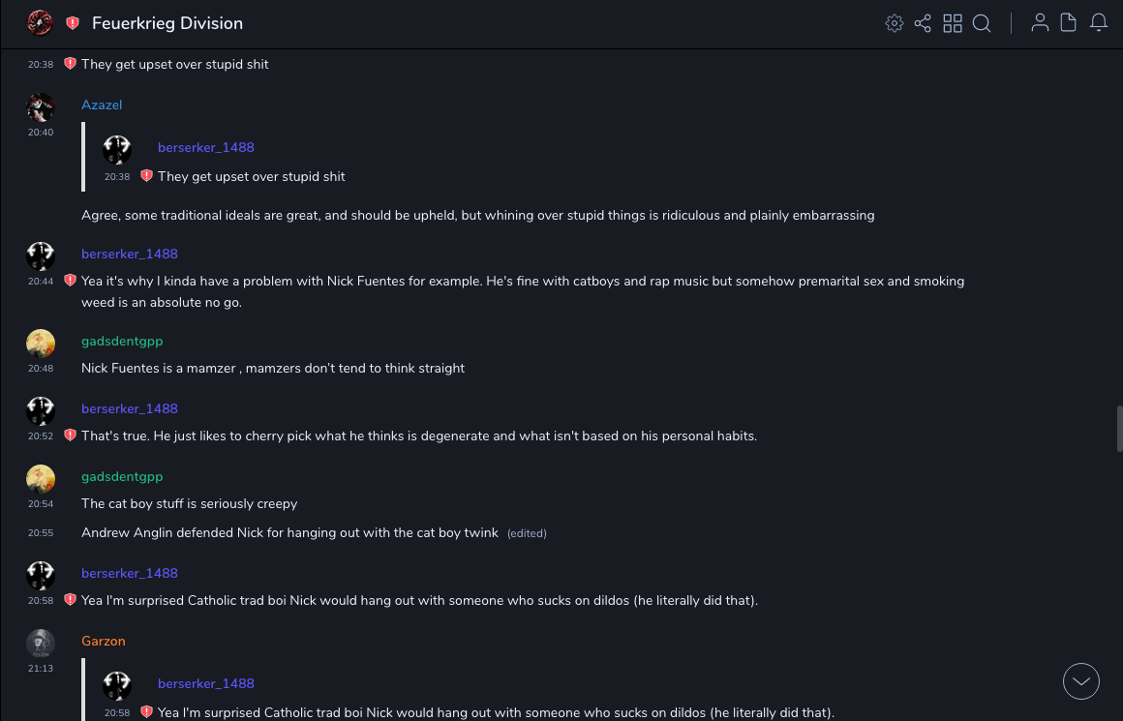Click the document files icon
This screenshot has height=721, width=1123.
point(1069,23)
